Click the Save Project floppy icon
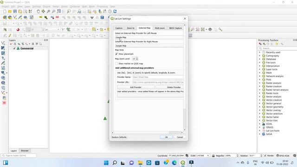The image size is (297, 167). [x=15, y=12]
